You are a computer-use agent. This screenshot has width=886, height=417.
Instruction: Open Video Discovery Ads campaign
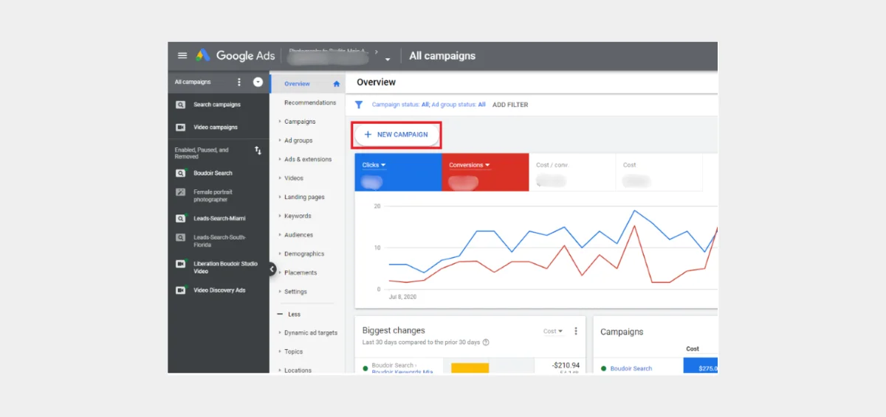coord(219,290)
